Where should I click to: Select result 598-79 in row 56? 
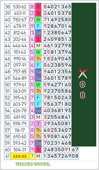(x=20, y=124)
